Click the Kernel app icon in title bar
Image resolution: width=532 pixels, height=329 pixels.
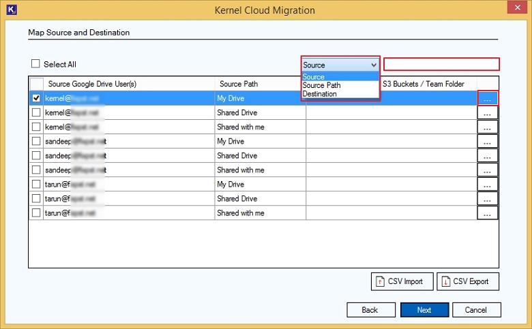pos(12,10)
